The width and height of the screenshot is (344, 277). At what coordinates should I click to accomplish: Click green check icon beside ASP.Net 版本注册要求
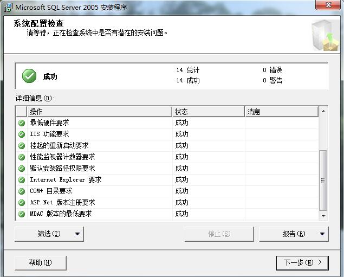(22, 203)
